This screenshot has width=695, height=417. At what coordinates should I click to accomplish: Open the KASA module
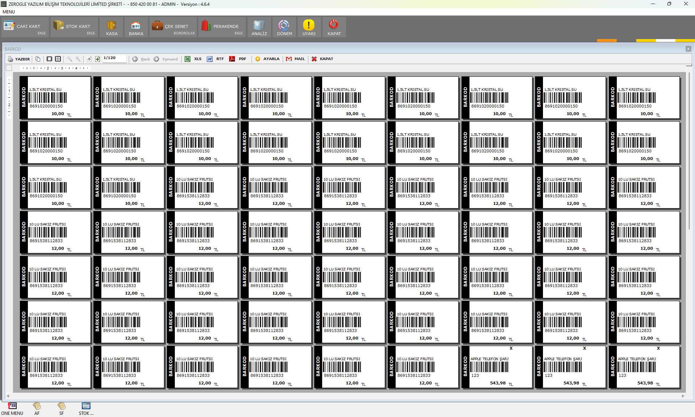(x=111, y=28)
